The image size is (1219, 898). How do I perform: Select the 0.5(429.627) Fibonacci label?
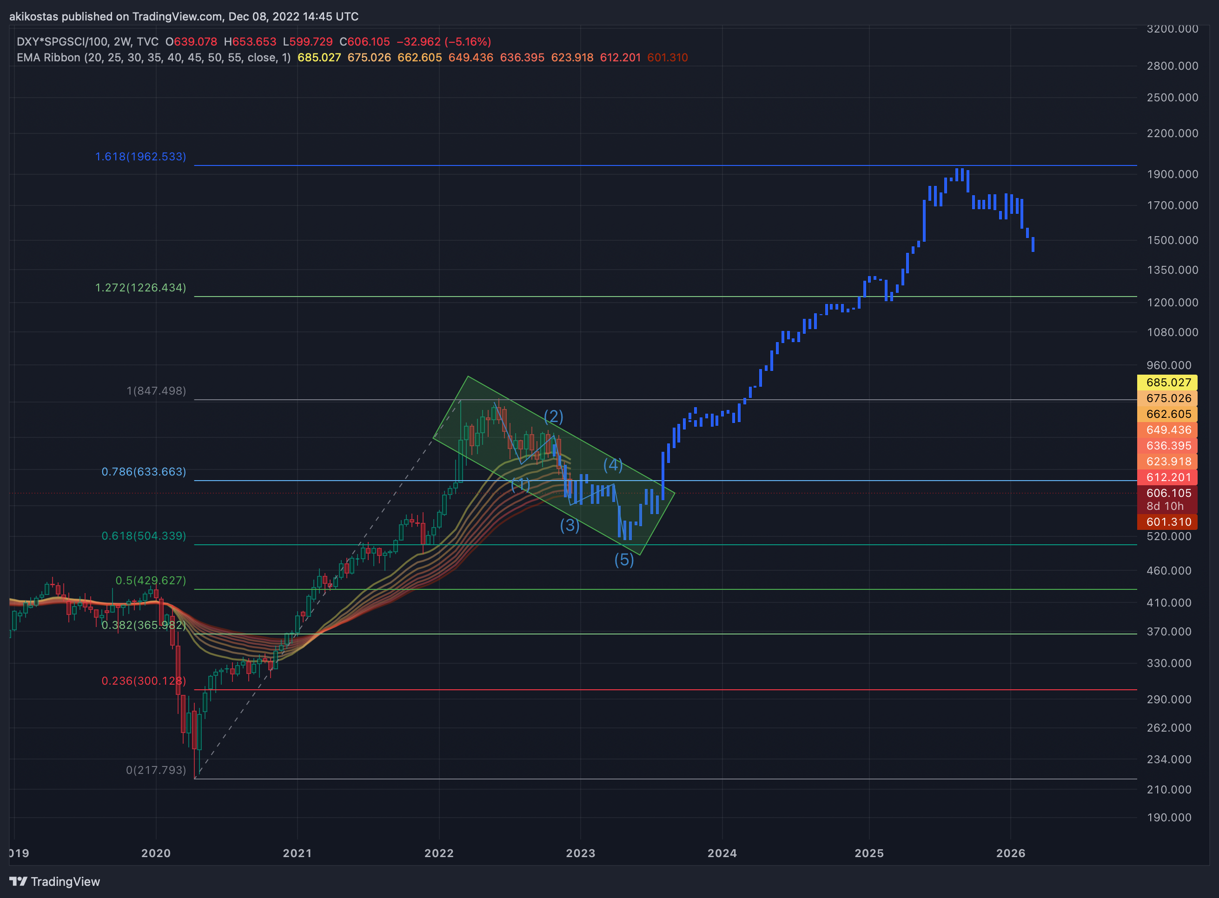(151, 581)
